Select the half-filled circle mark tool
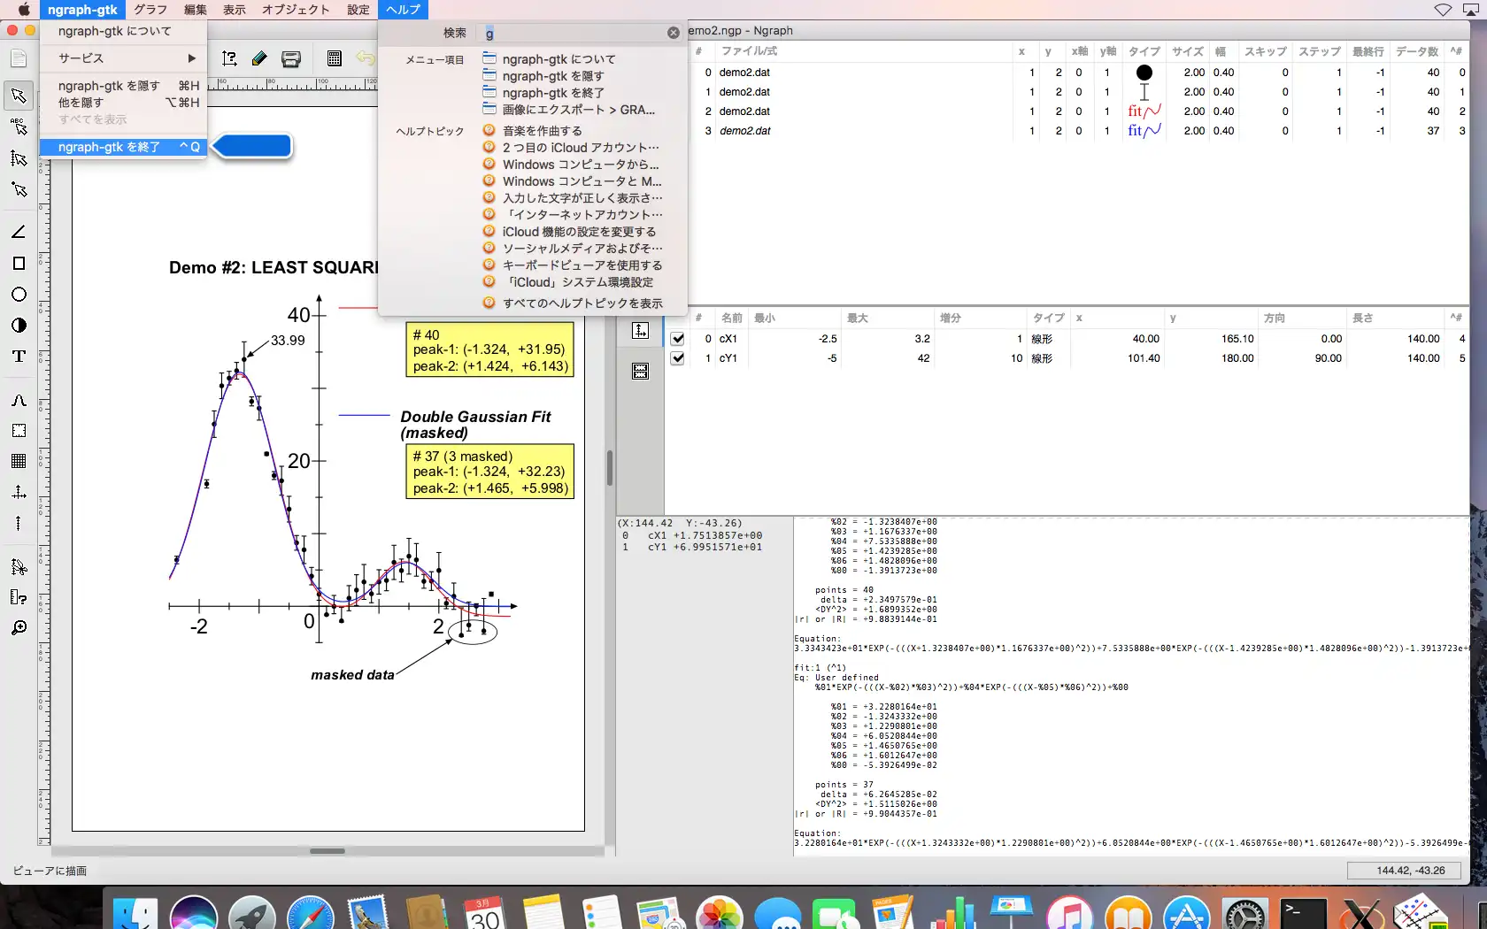This screenshot has width=1487, height=929. 19,326
